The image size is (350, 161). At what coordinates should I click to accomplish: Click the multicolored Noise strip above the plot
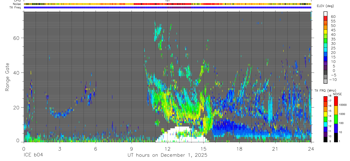coord(167,4)
